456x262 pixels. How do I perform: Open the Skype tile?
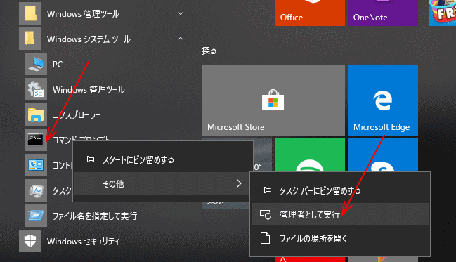(383, 155)
